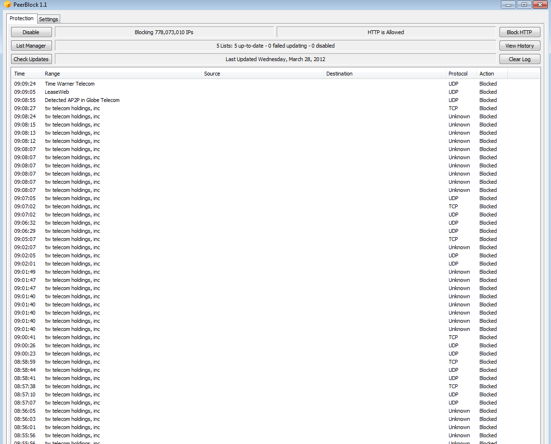
Task: Sort the log by the Time column
Action: [26, 74]
